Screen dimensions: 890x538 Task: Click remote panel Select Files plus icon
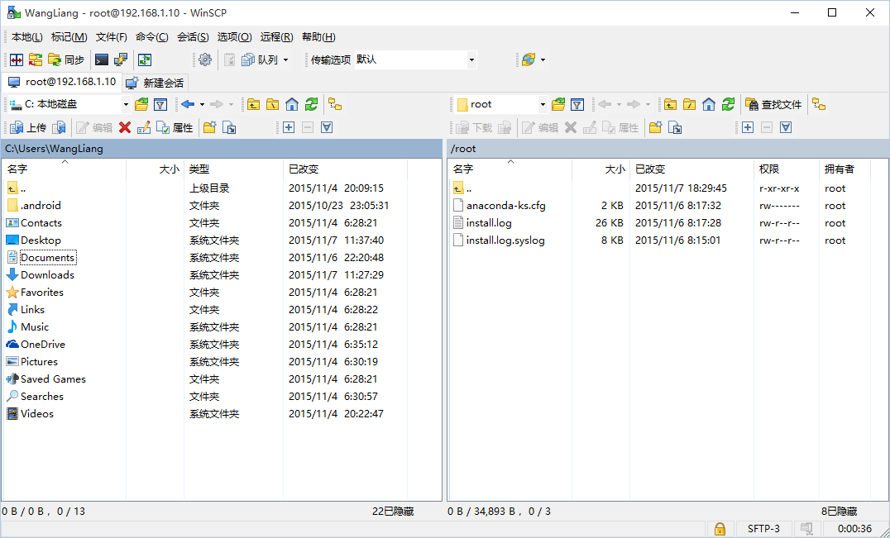[x=748, y=127]
